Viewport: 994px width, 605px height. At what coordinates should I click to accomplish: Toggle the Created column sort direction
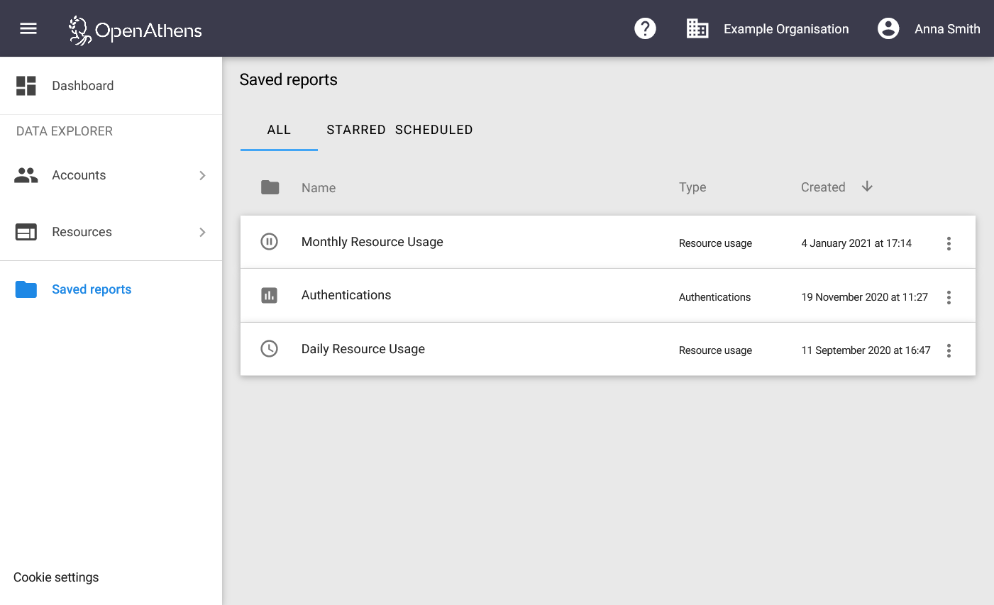click(866, 186)
